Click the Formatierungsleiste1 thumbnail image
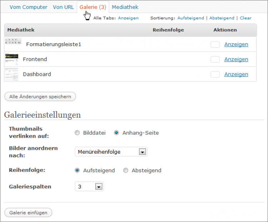 [x=13, y=41]
